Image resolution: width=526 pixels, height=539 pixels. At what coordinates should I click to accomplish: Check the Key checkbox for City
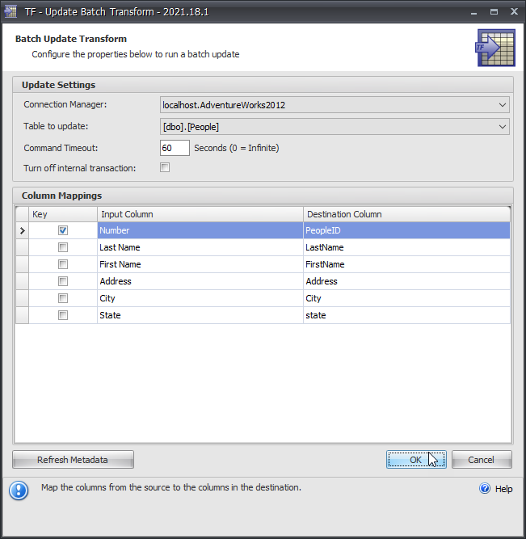click(63, 298)
